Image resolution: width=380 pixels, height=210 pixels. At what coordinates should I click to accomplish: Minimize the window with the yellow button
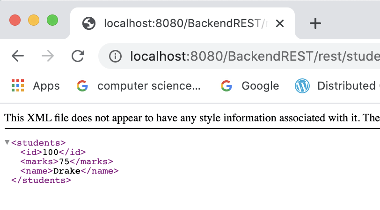point(34,21)
